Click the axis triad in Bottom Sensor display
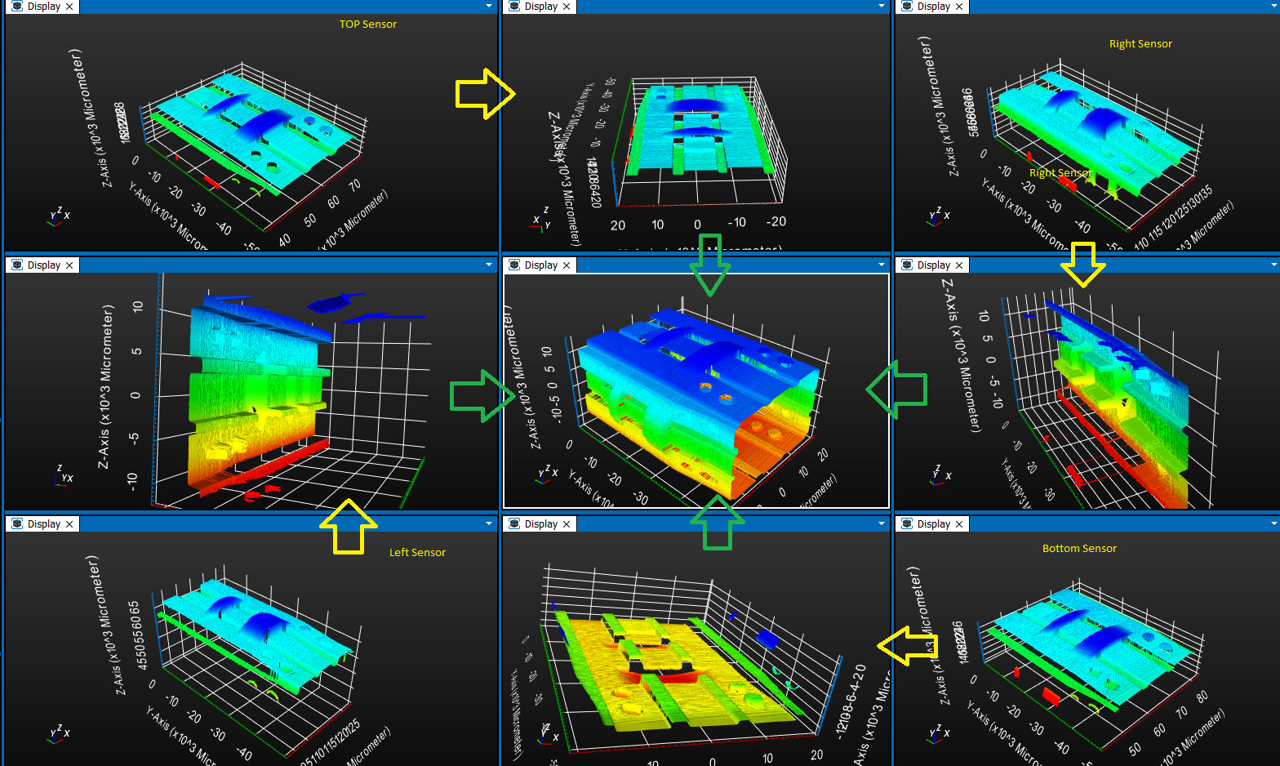This screenshot has width=1280, height=766. click(938, 734)
